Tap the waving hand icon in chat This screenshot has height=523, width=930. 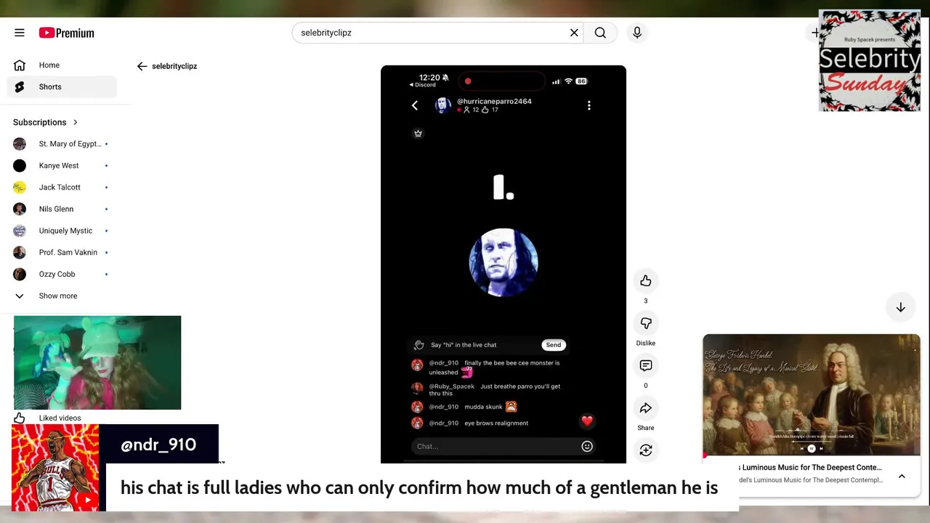tap(418, 345)
